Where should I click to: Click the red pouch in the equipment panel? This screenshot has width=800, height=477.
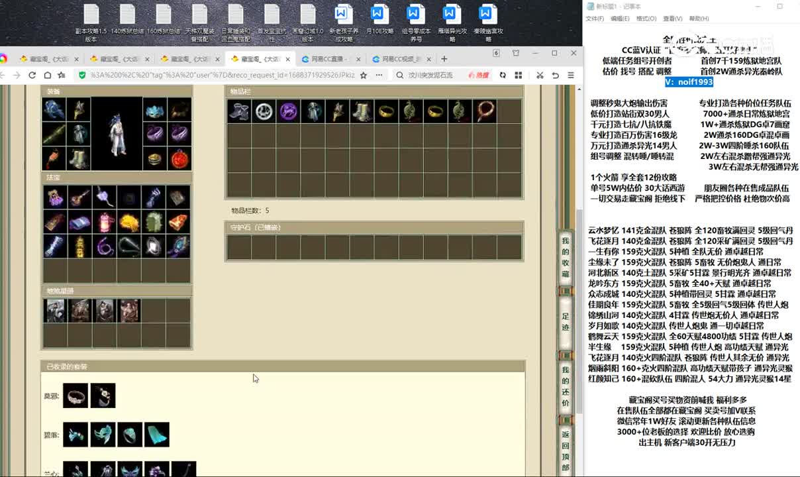(54, 159)
